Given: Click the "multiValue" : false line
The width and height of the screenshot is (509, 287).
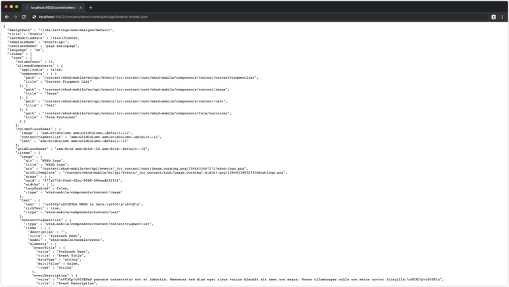Looking at the screenshot, I should click(58, 264).
